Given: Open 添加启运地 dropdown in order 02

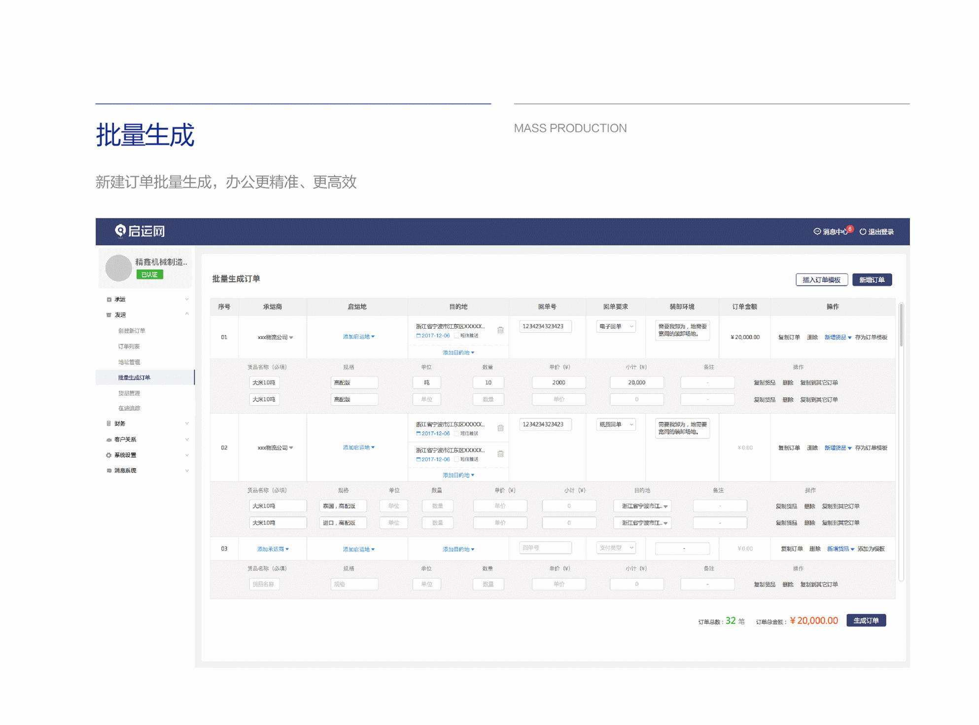Looking at the screenshot, I should click(x=359, y=448).
